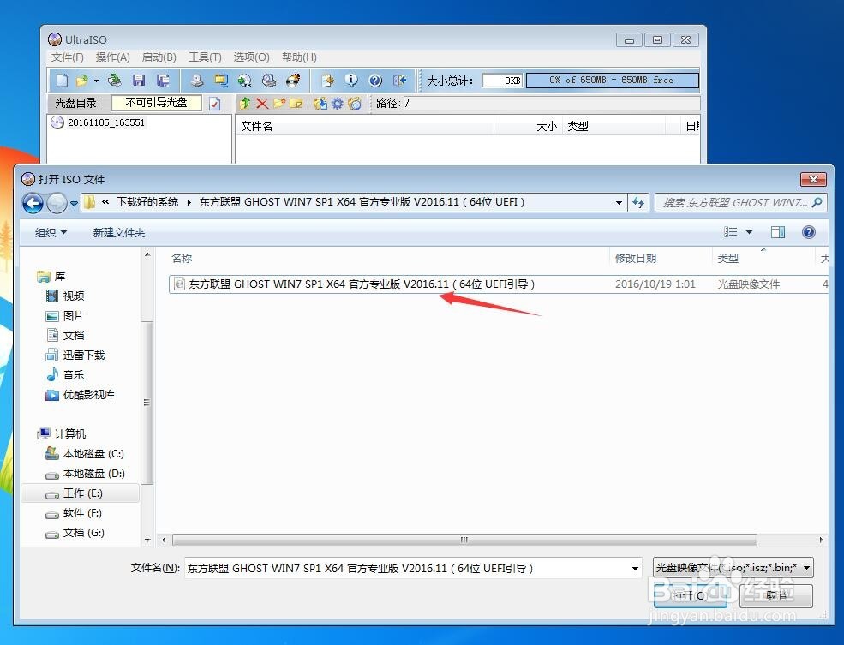
Task: Click the change view icon in the dialog
Action: (x=730, y=232)
